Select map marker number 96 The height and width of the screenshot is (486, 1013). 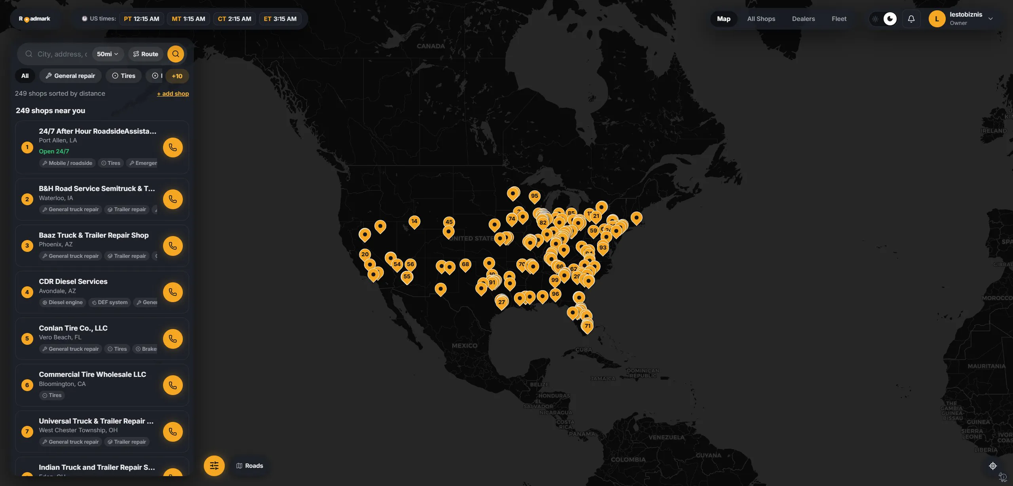(x=555, y=294)
